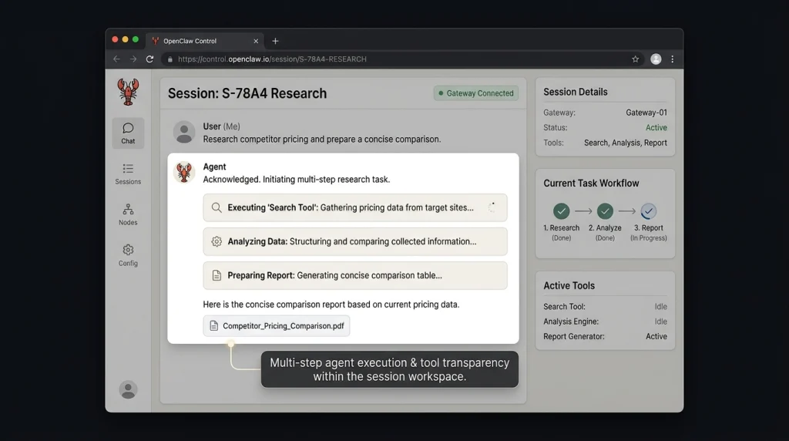The height and width of the screenshot is (441, 789).
Task: Click the '3. Report' step label
Action: (x=648, y=228)
